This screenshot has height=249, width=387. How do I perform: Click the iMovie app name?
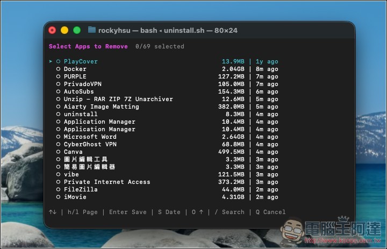pos(75,197)
